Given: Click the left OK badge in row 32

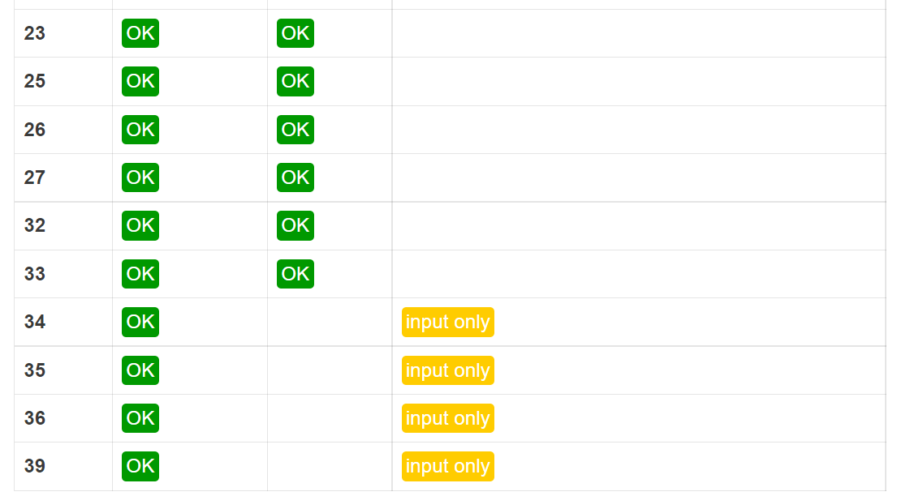Looking at the screenshot, I should click(140, 225).
